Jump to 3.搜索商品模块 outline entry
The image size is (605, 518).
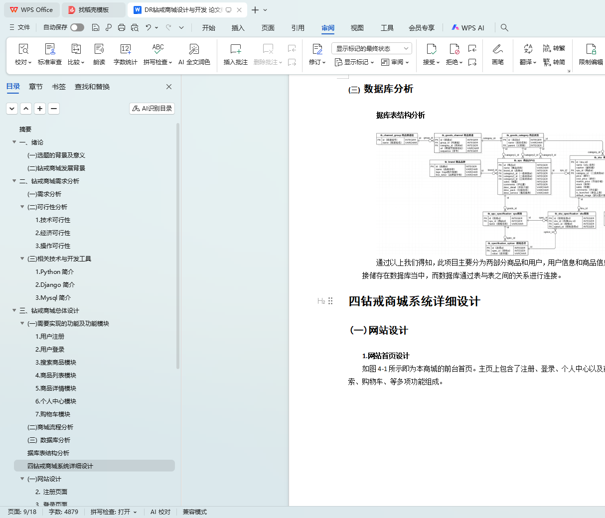[56, 363]
